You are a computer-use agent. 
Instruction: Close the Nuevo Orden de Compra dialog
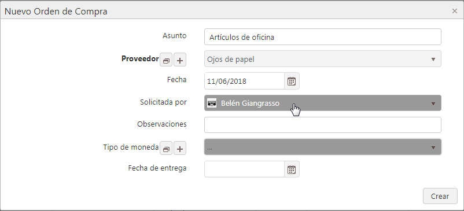point(455,11)
